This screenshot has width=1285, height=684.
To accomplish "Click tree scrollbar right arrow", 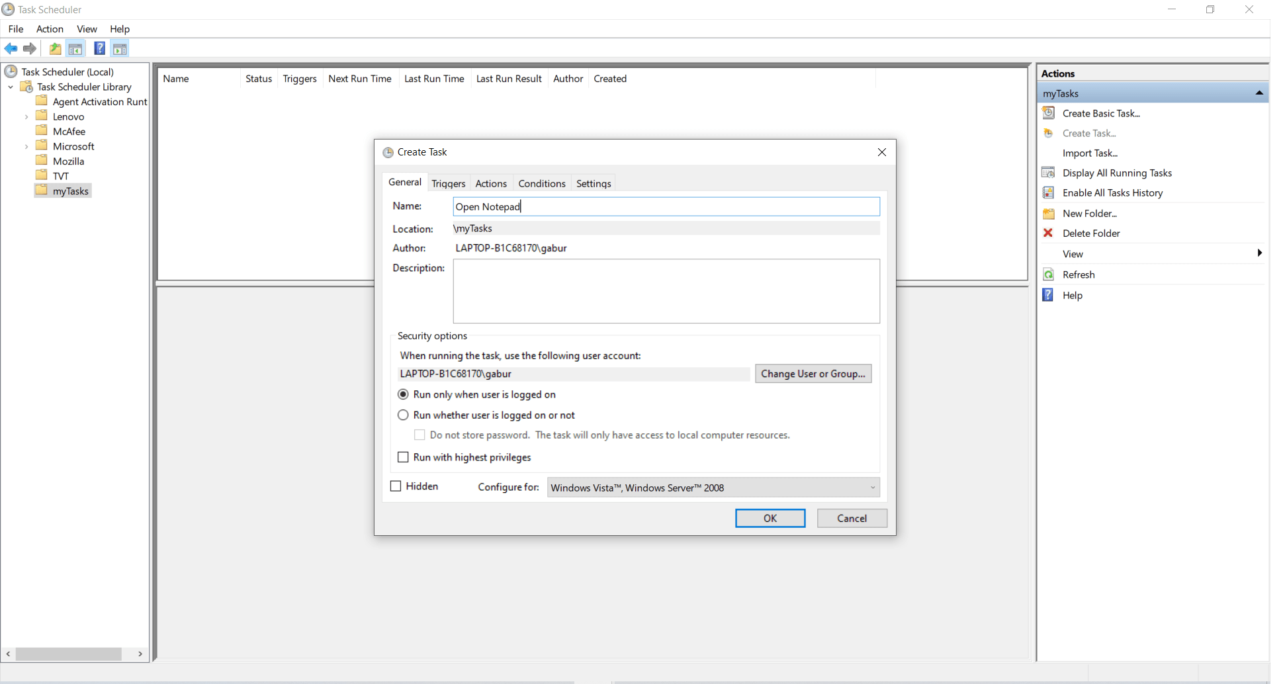I will [x=140, y=654].
